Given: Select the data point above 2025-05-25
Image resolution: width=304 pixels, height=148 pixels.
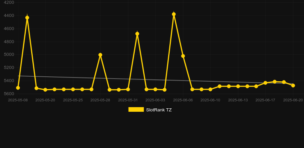Looking at the screenshot, I should click(x=73, y=89).
